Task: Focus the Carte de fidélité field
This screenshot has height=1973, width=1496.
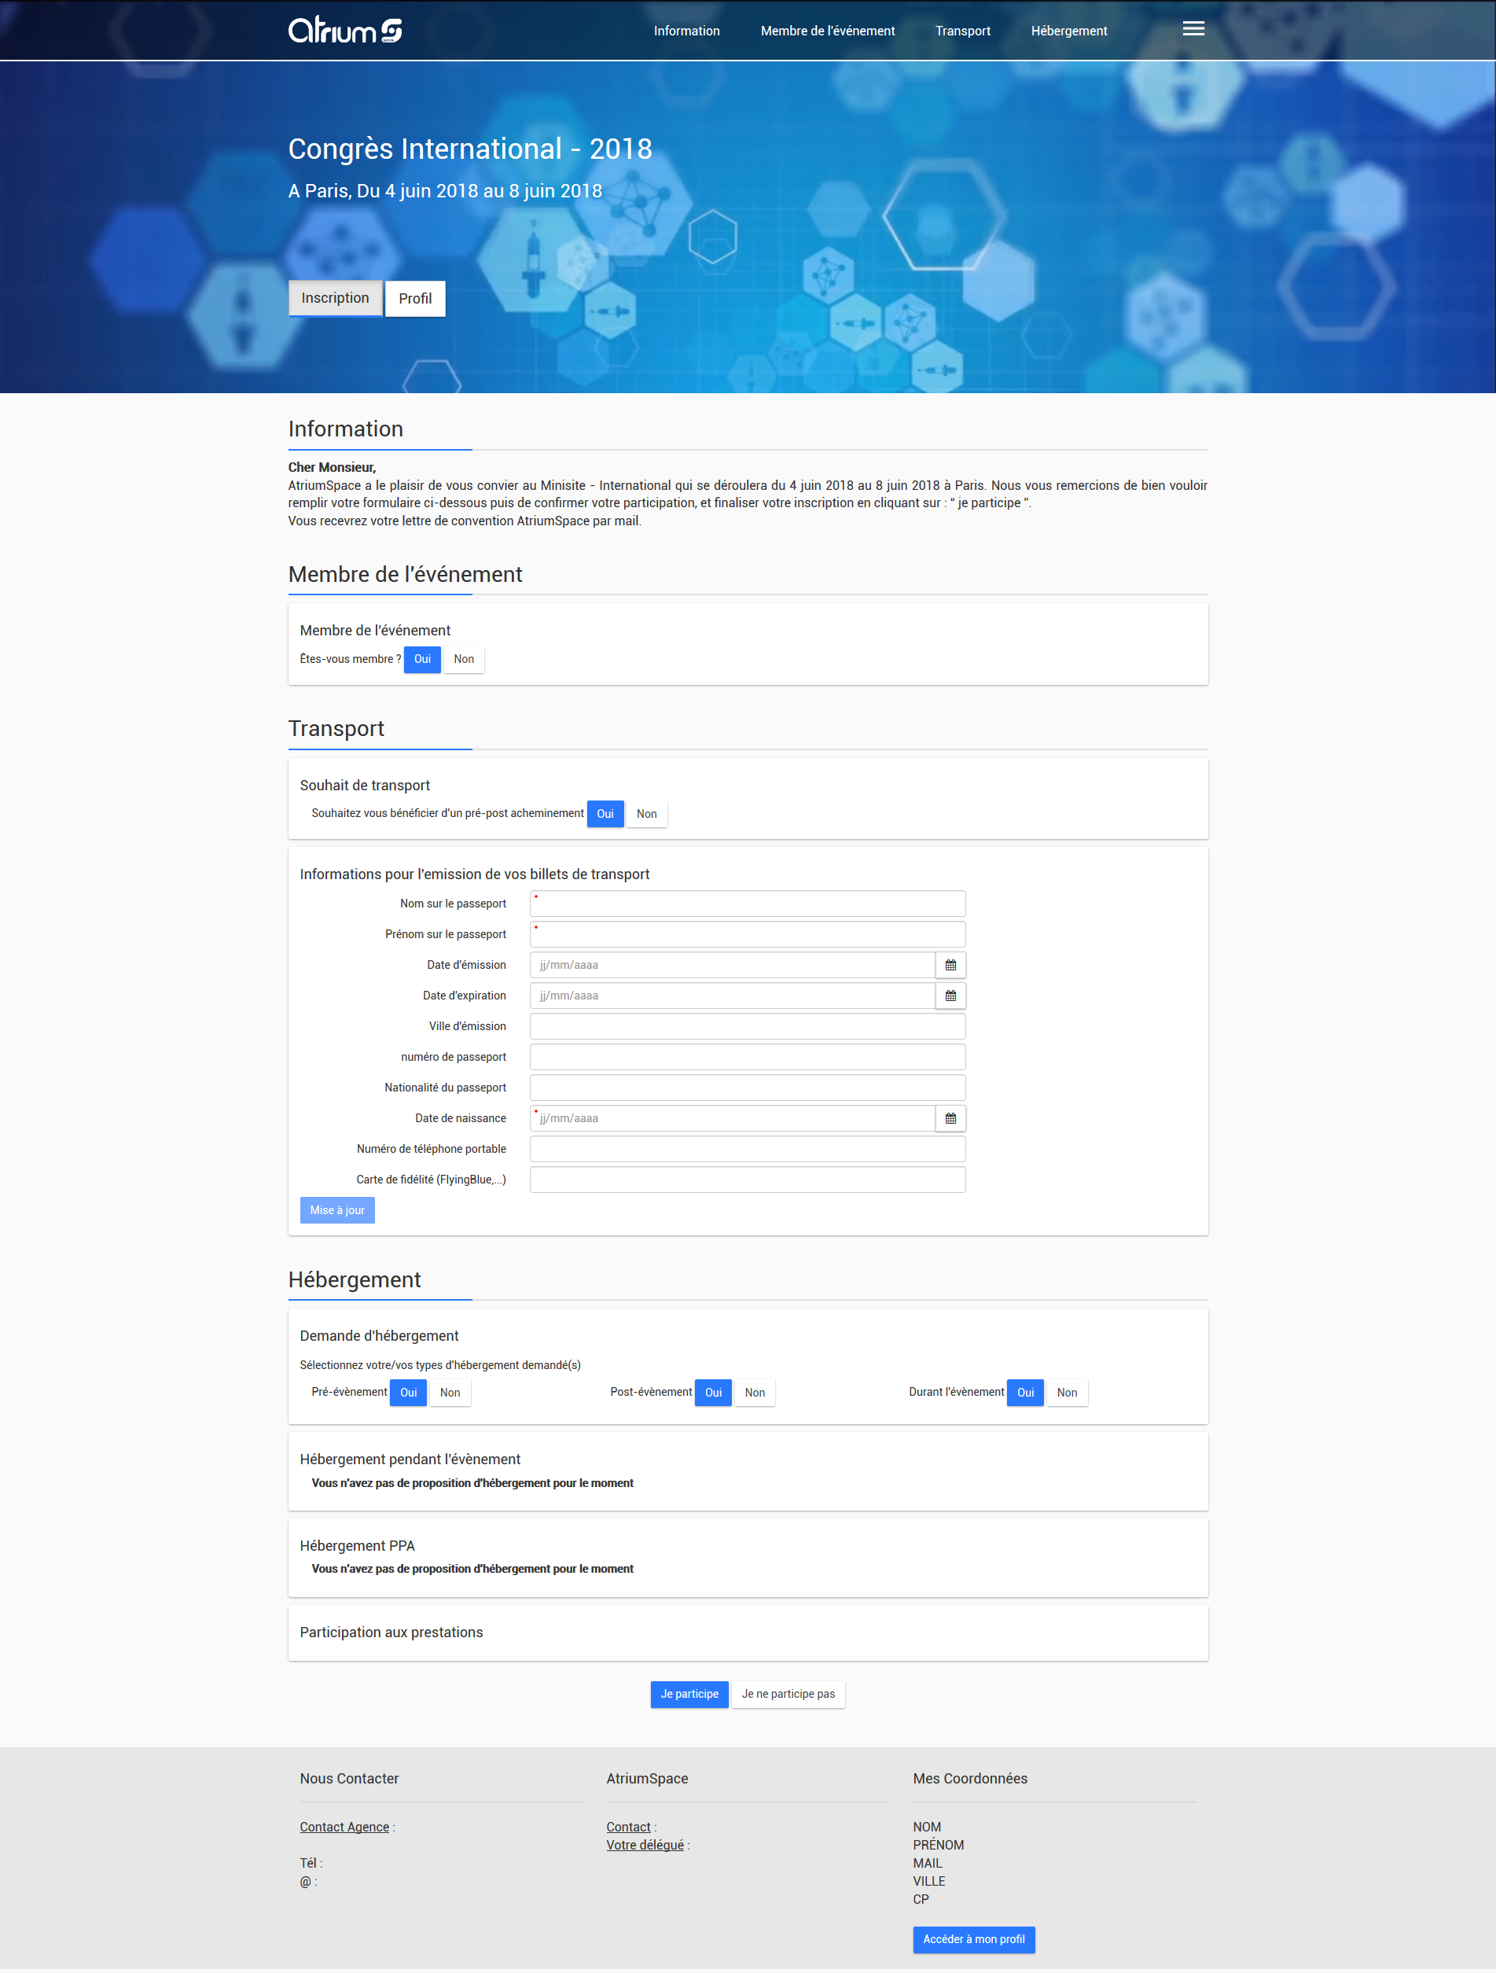Action: [x=747, y=1180]
